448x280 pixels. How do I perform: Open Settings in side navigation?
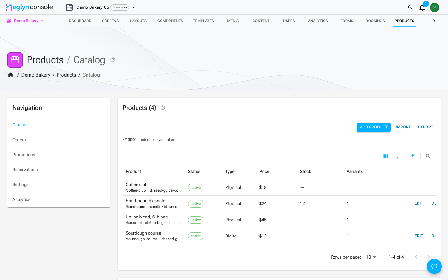point(59,185)
